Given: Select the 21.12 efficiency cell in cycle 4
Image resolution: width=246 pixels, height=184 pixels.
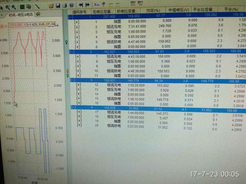Looking at the screenshot, I should (x=158, y=109).
